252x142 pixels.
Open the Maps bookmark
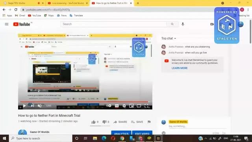pyautogui.click(x=49, y=15)
